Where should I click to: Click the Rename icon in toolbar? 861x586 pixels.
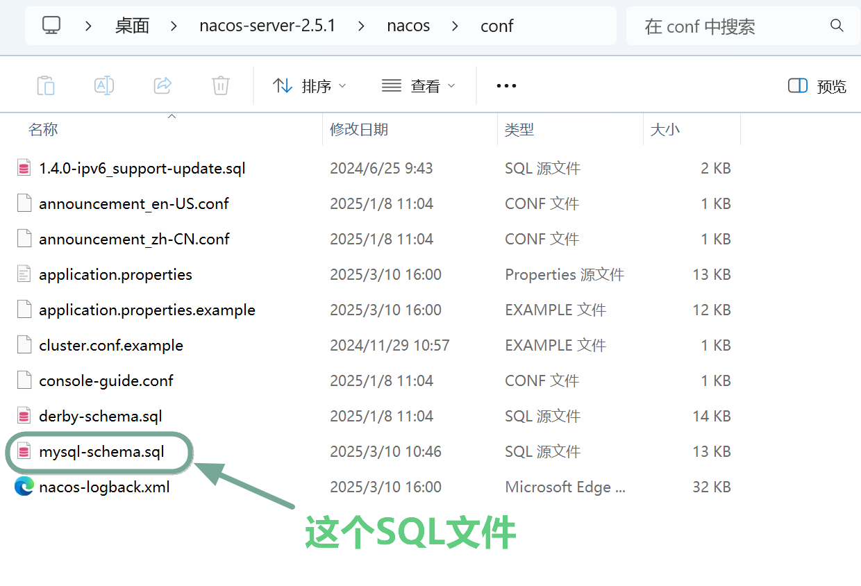104,85
